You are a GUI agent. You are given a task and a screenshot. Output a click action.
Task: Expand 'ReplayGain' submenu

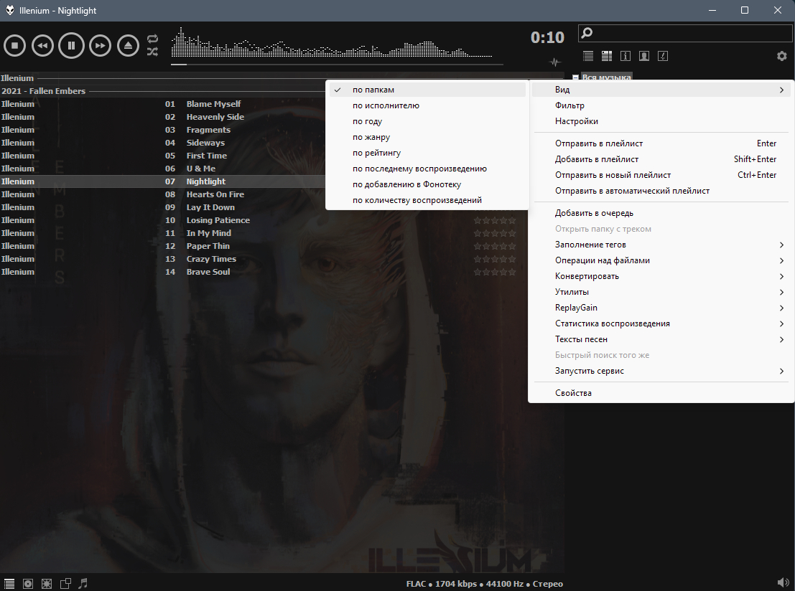coord(661,308)
